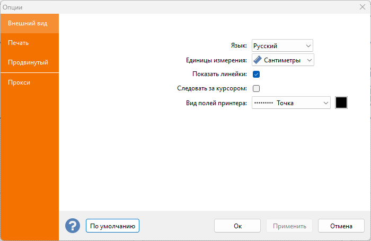Viewport: 371px width, 241px height.
Task: Click the Опции title bar text
Action: point(13,7)
